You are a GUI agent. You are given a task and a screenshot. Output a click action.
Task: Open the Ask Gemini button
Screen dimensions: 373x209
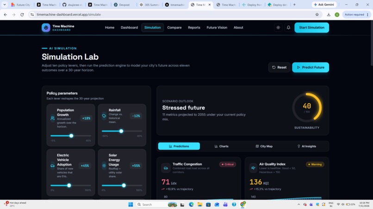tap(324, 5)
